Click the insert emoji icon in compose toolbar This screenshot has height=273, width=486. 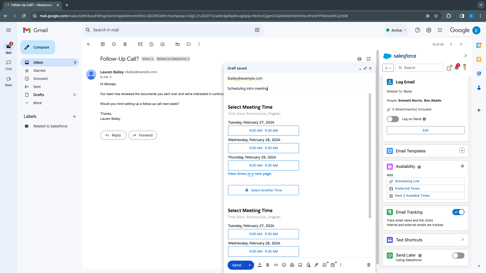point(284,265)
